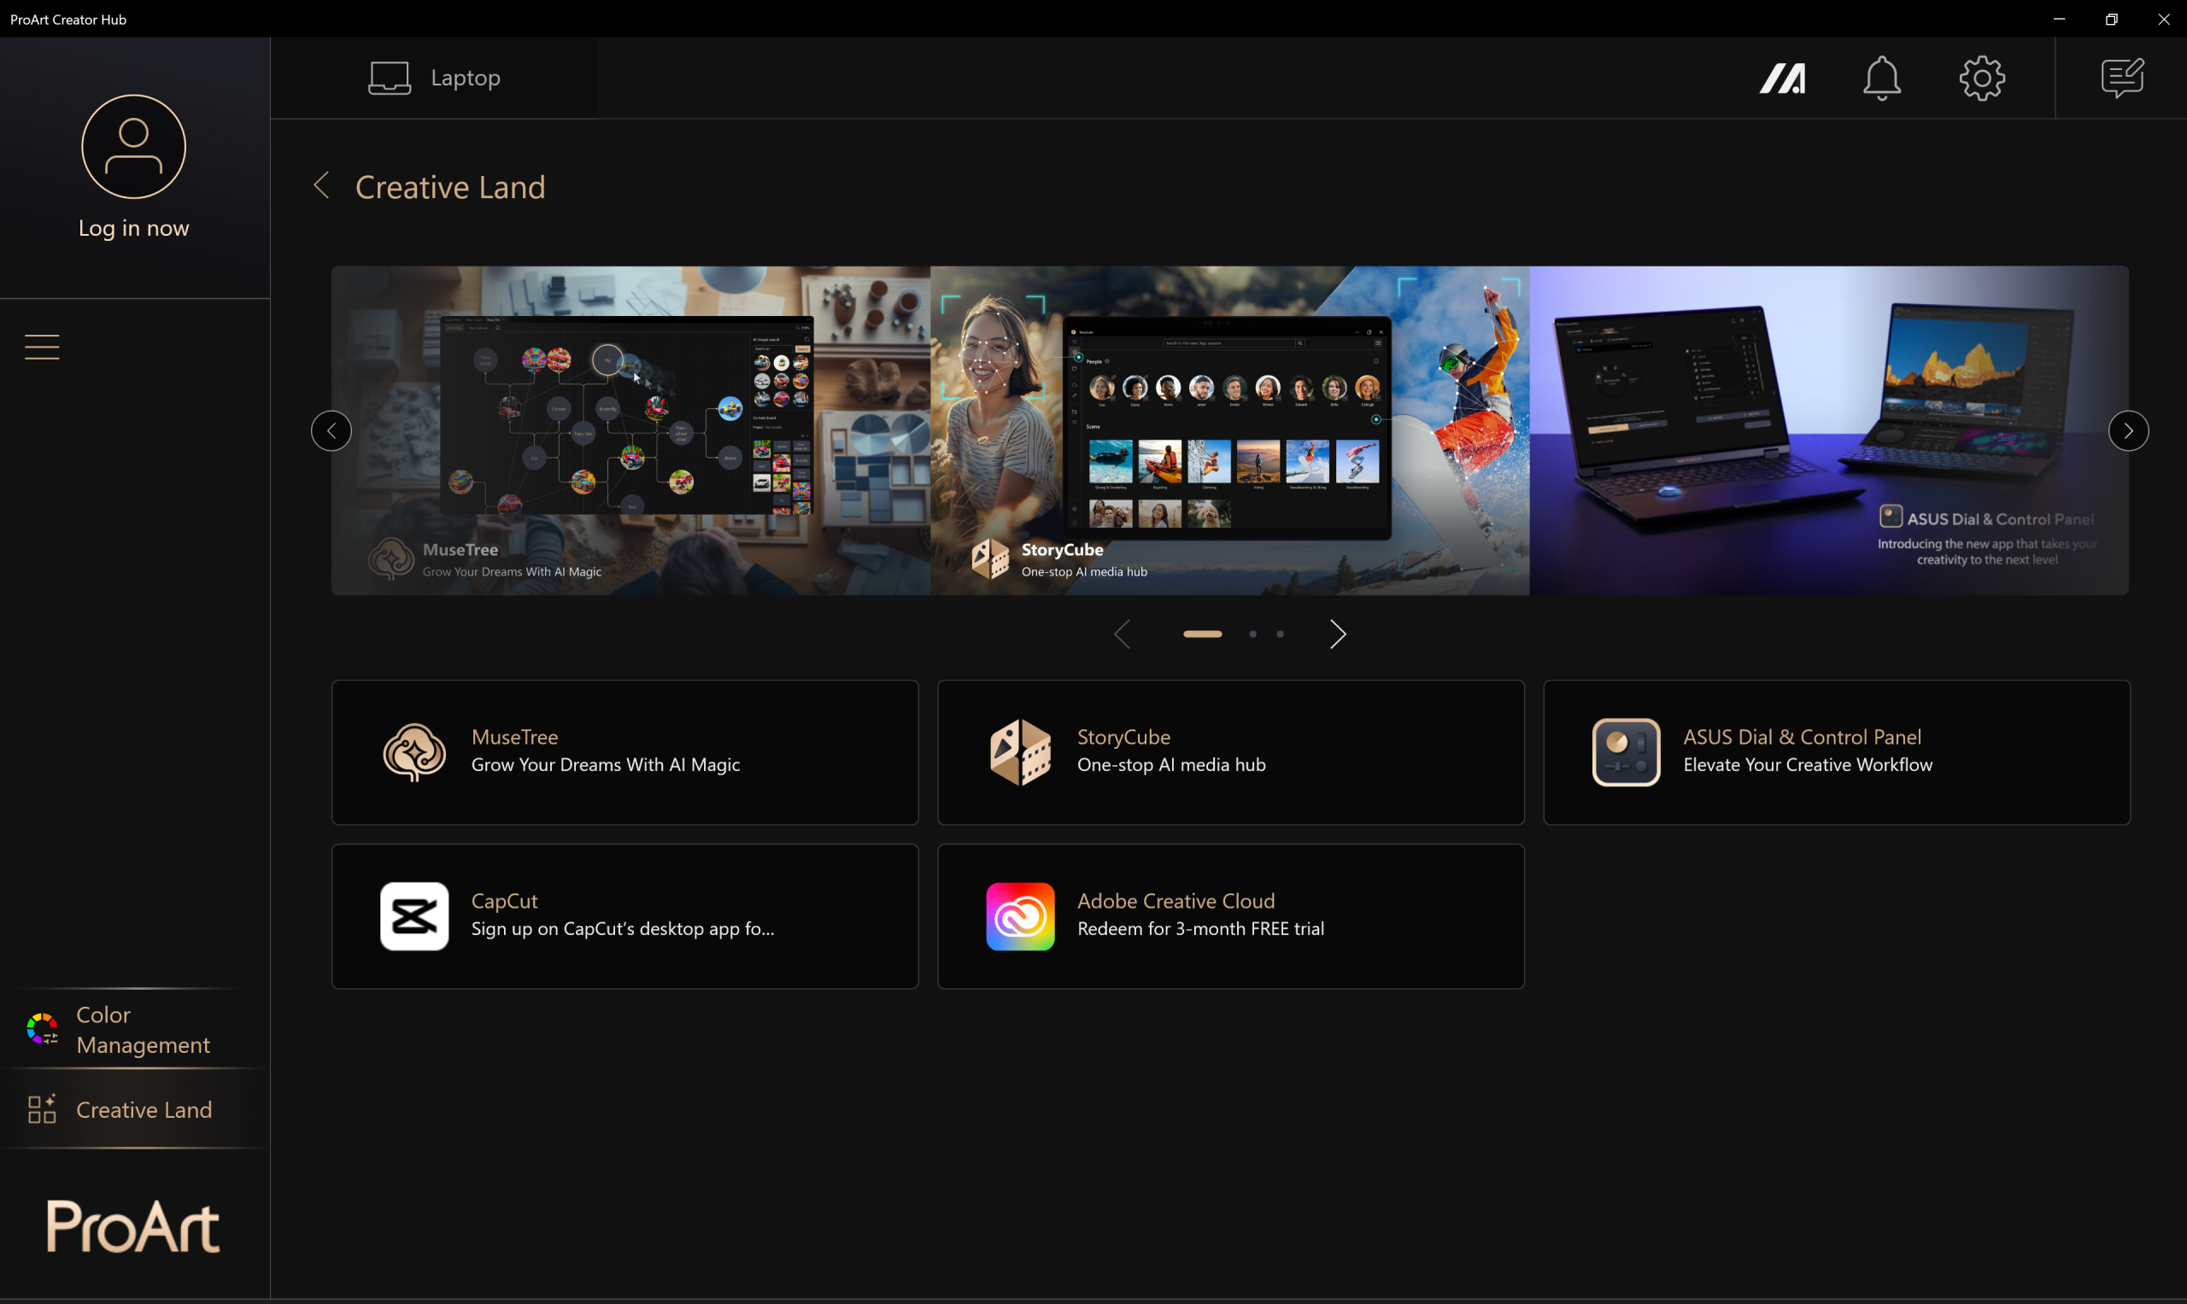This screenshot has height=1304, width=2187.
Task: Click the Creative Land grid sparkle icon
Action: point(41,1109)
